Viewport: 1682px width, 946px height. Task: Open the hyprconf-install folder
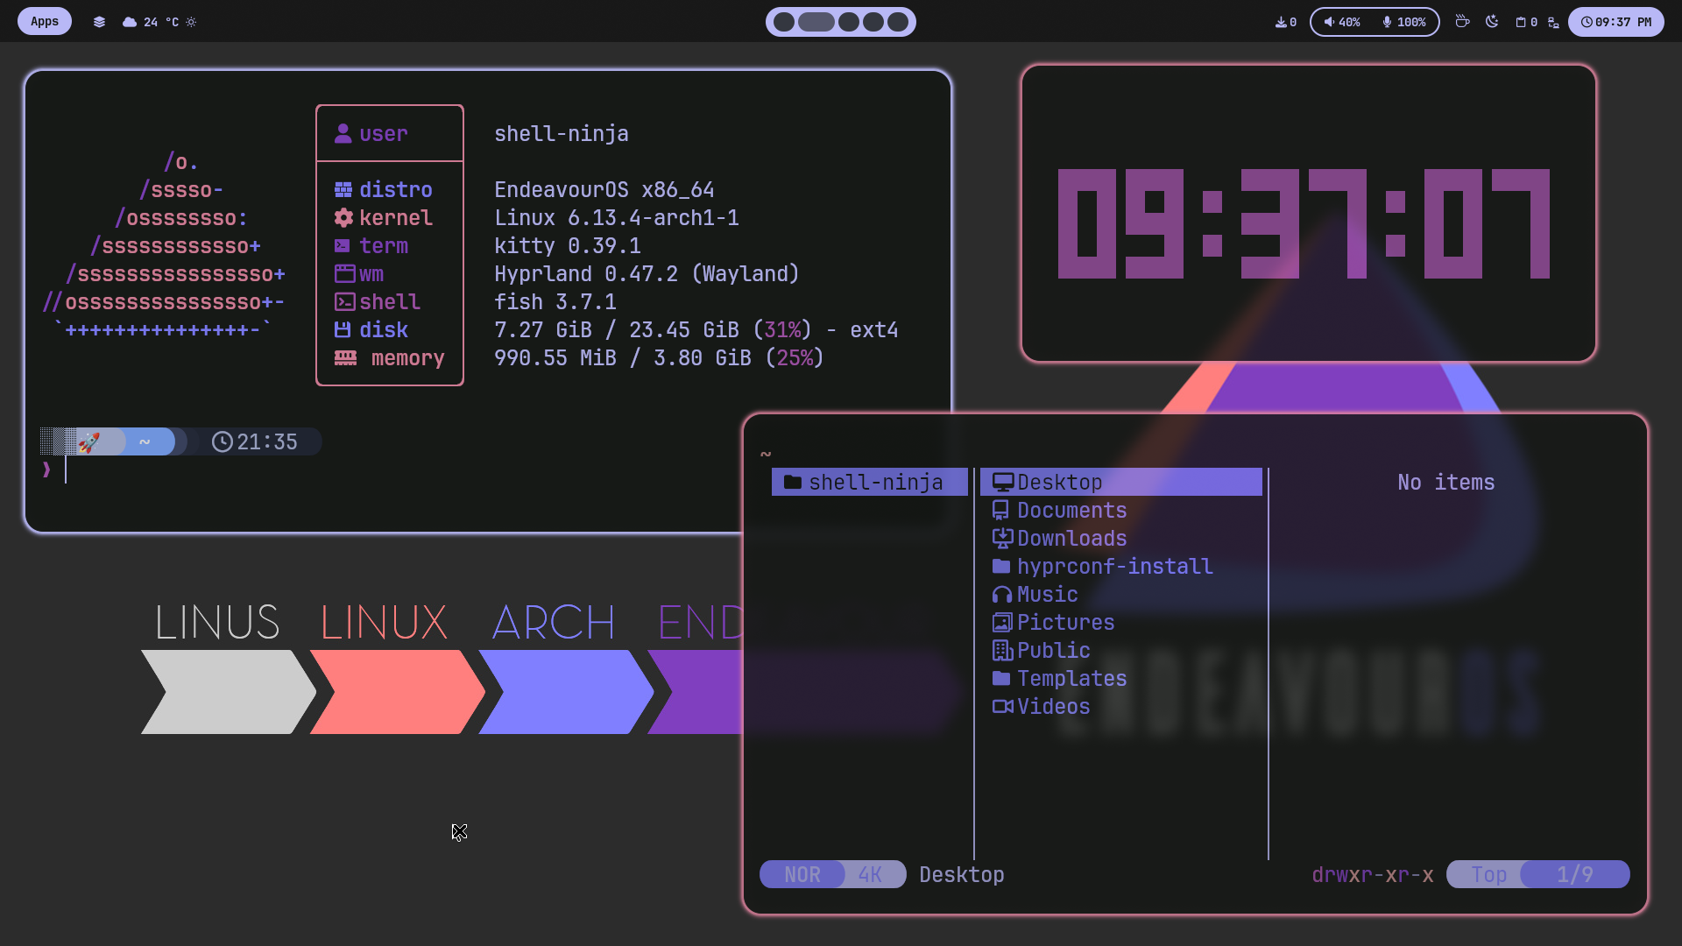coord(1103,567)
